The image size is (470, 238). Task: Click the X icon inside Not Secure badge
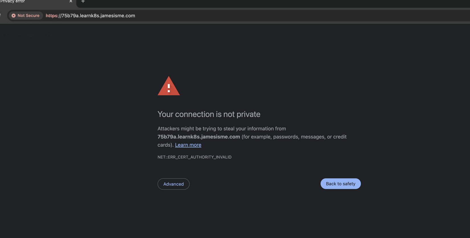[x=14, y=15]
